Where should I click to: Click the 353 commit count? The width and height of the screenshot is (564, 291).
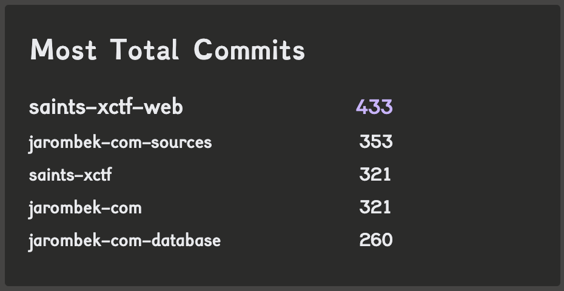point(376,141)
